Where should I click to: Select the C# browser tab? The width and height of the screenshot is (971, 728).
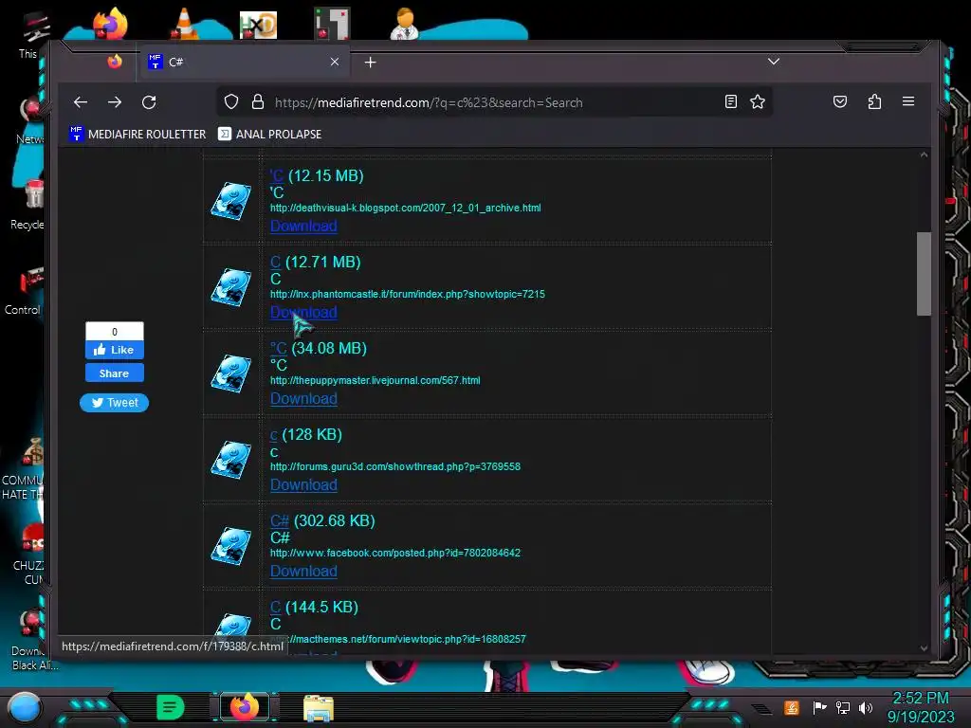pos(245,62)
